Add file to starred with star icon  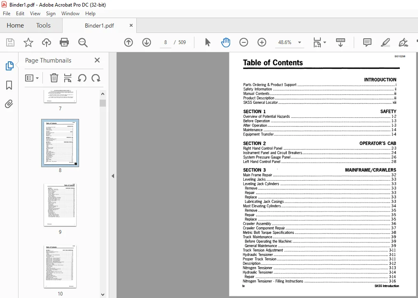28,42
